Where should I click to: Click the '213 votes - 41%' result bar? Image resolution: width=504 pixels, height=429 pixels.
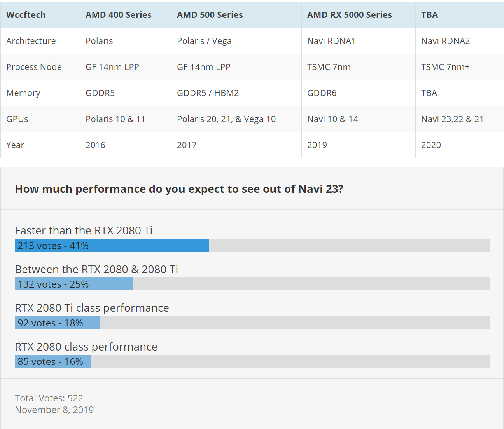[252, 246]
